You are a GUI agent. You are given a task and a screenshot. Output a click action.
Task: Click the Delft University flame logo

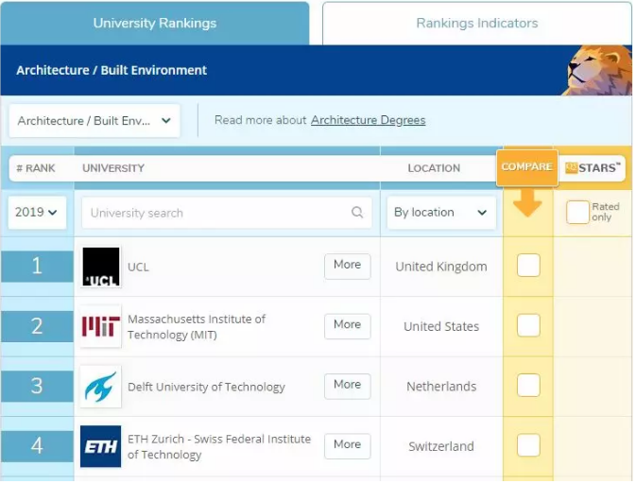[101, 388]
